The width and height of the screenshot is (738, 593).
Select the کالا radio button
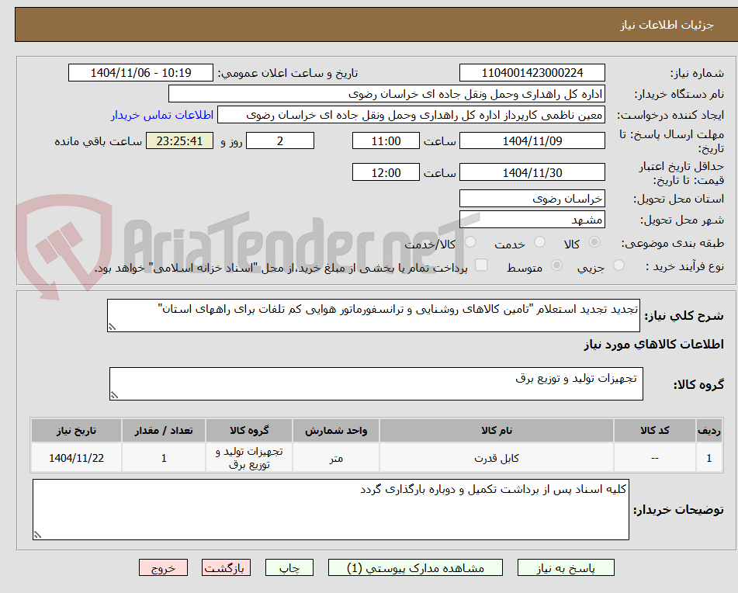click(594, 242)
